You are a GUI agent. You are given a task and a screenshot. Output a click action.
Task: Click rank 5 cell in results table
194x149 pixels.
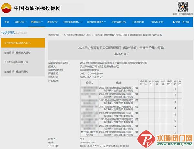175,115
